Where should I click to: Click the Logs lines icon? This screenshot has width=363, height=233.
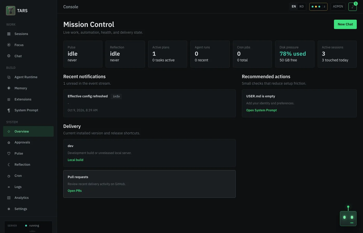pos(9,187)
